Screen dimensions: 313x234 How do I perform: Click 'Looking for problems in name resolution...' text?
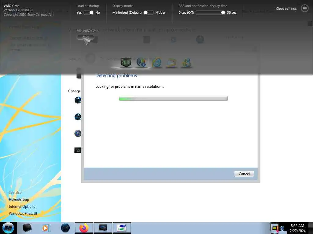tap(130, 86)
